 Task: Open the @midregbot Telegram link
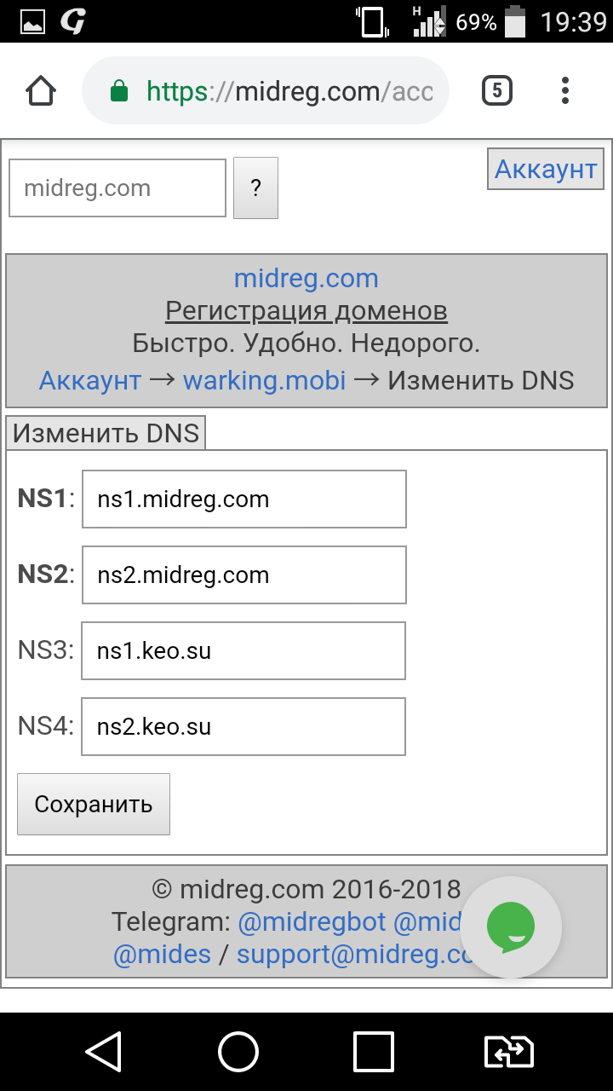(x=312, y=921)
